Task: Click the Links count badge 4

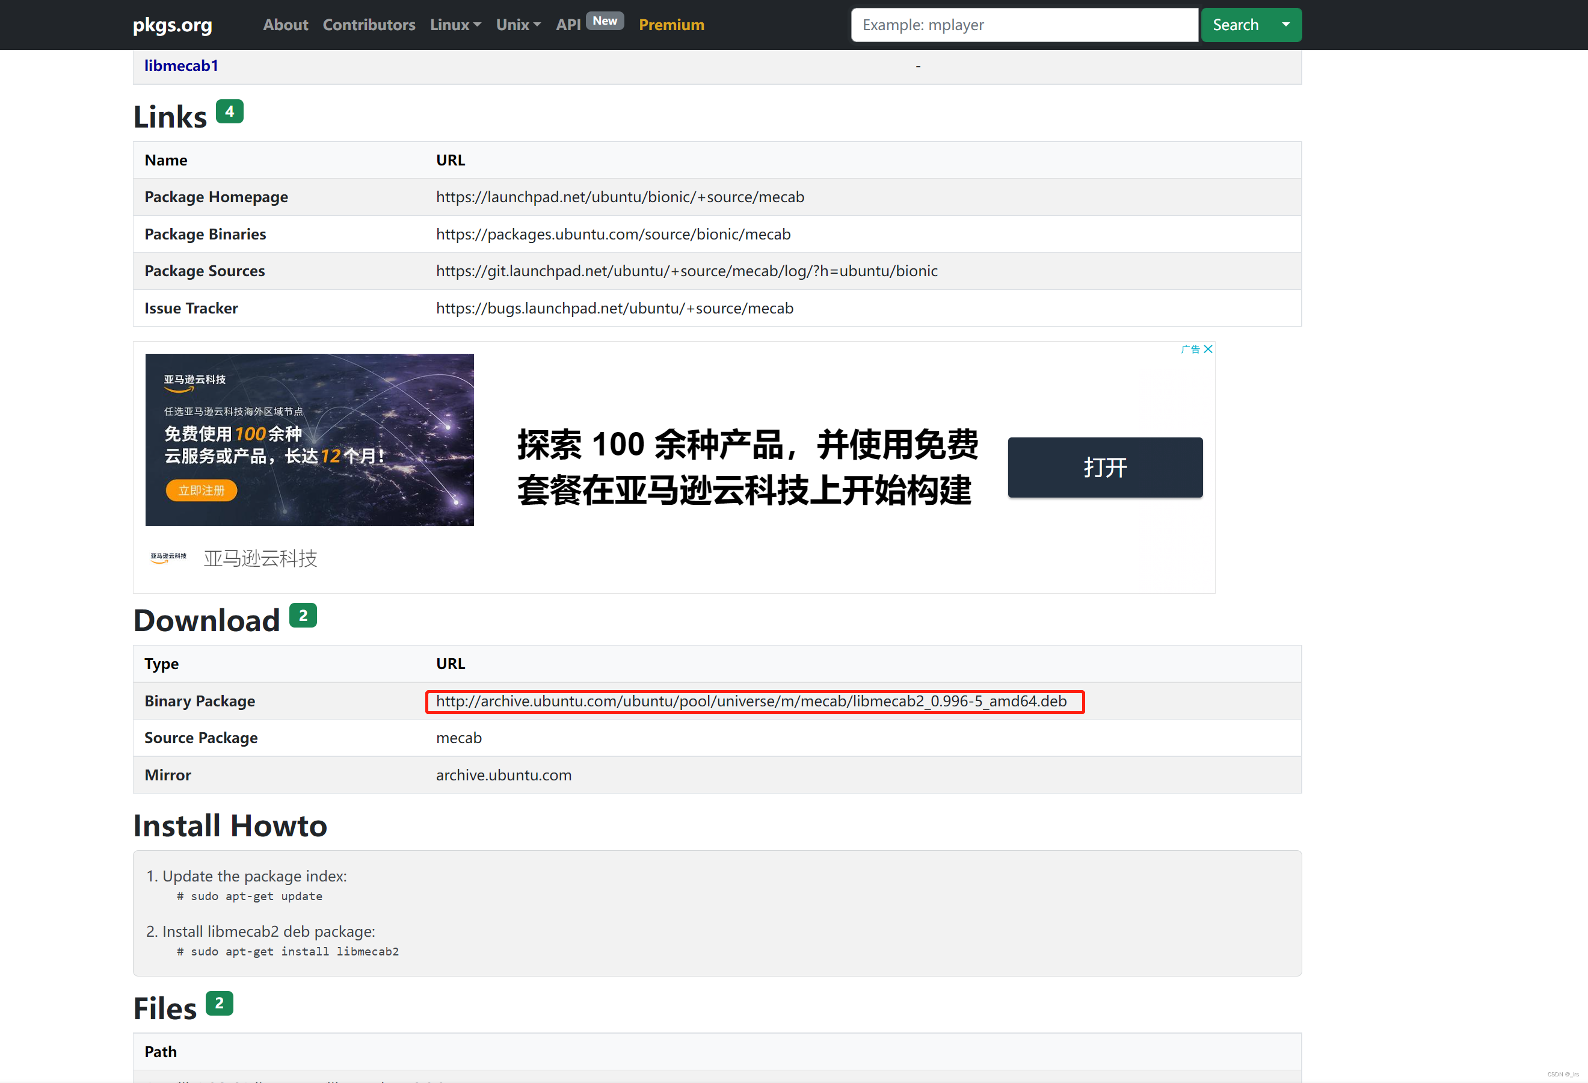Action: click(x=230, y=111)
